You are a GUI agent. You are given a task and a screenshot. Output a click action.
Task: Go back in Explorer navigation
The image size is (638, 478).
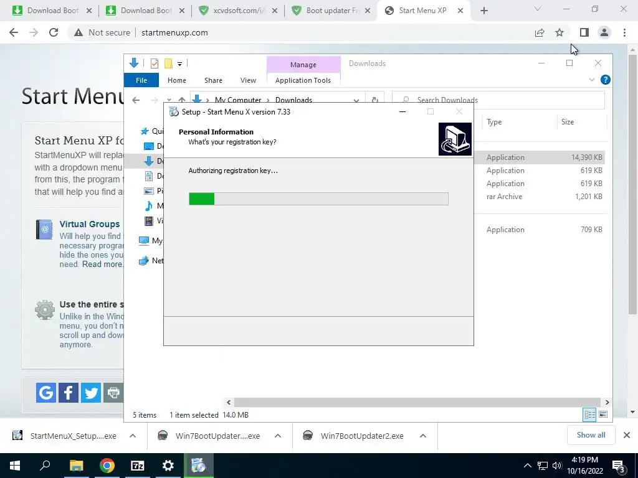coord(136,100)
